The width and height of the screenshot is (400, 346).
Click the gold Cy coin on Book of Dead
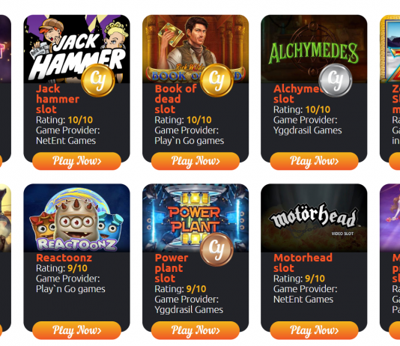(216, 80)
